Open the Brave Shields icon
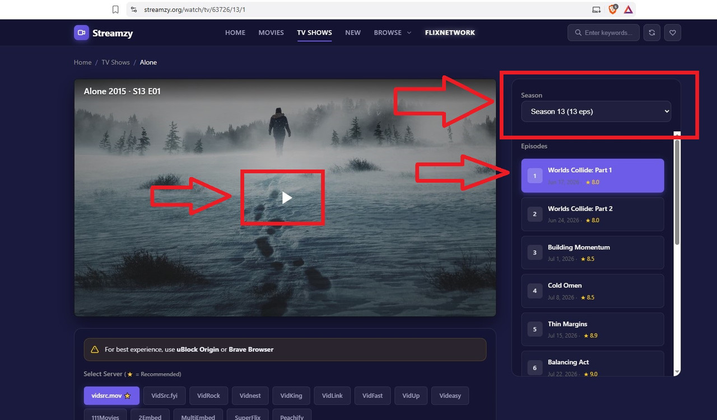 (613, 10)
